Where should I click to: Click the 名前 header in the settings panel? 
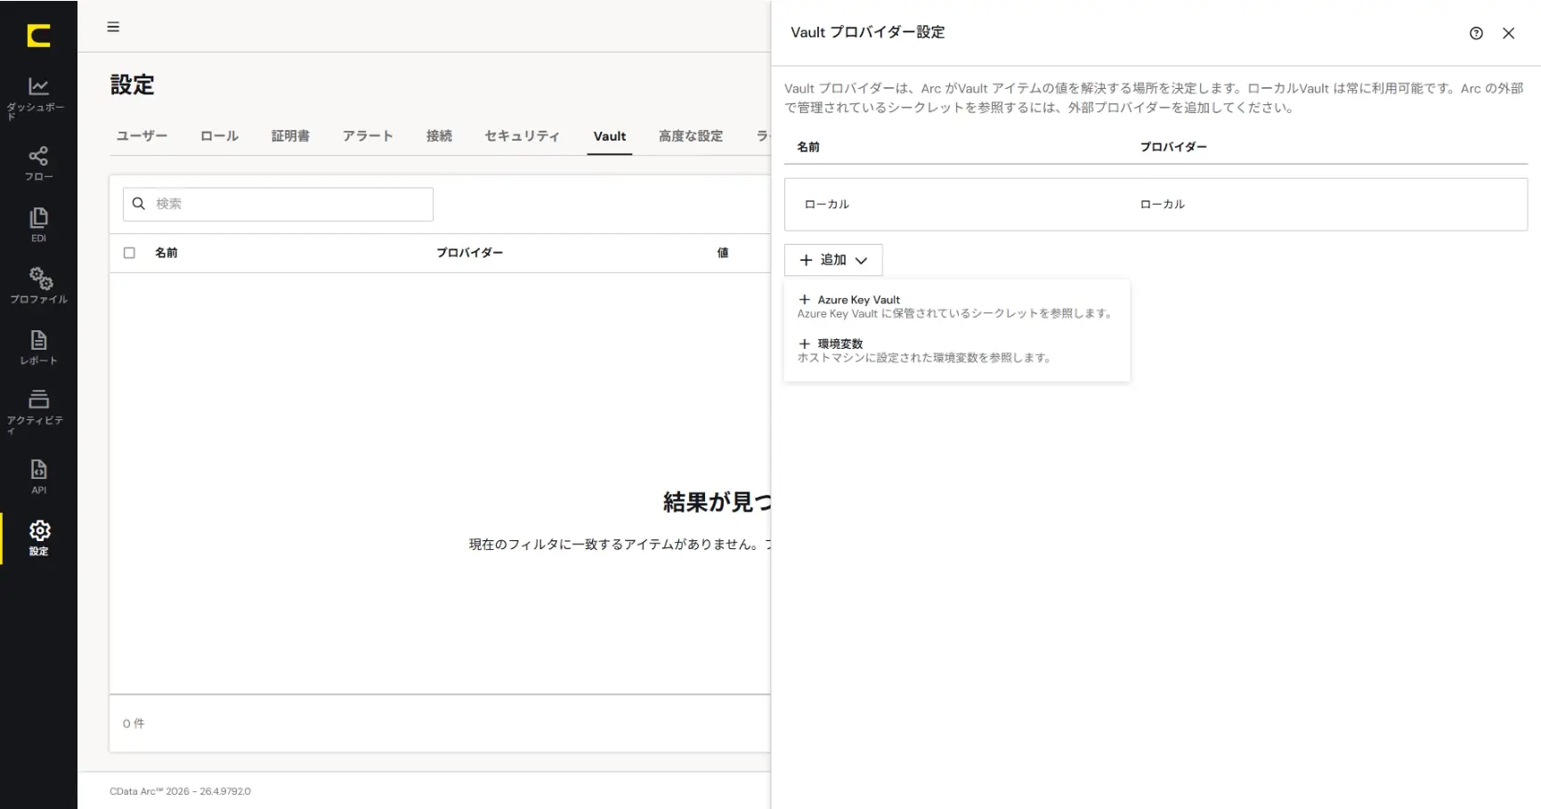(x=808, y=147)
